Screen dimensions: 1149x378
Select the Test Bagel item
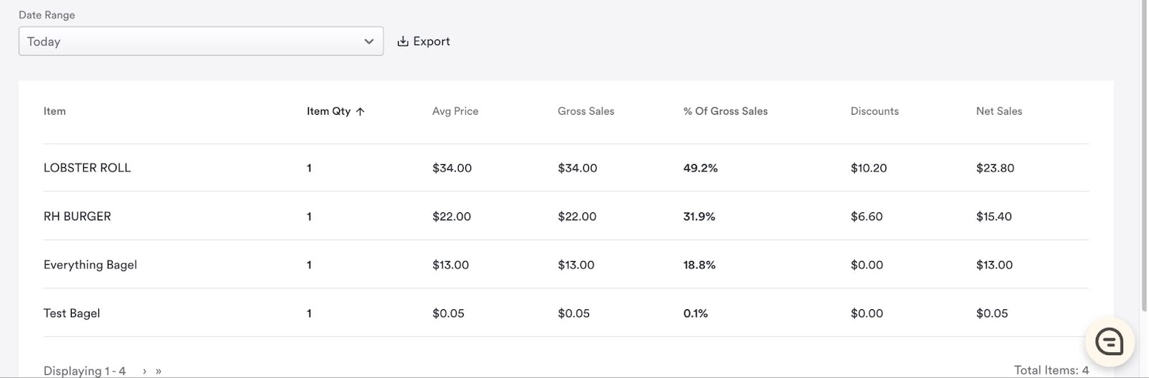click(x=72, y=313)
